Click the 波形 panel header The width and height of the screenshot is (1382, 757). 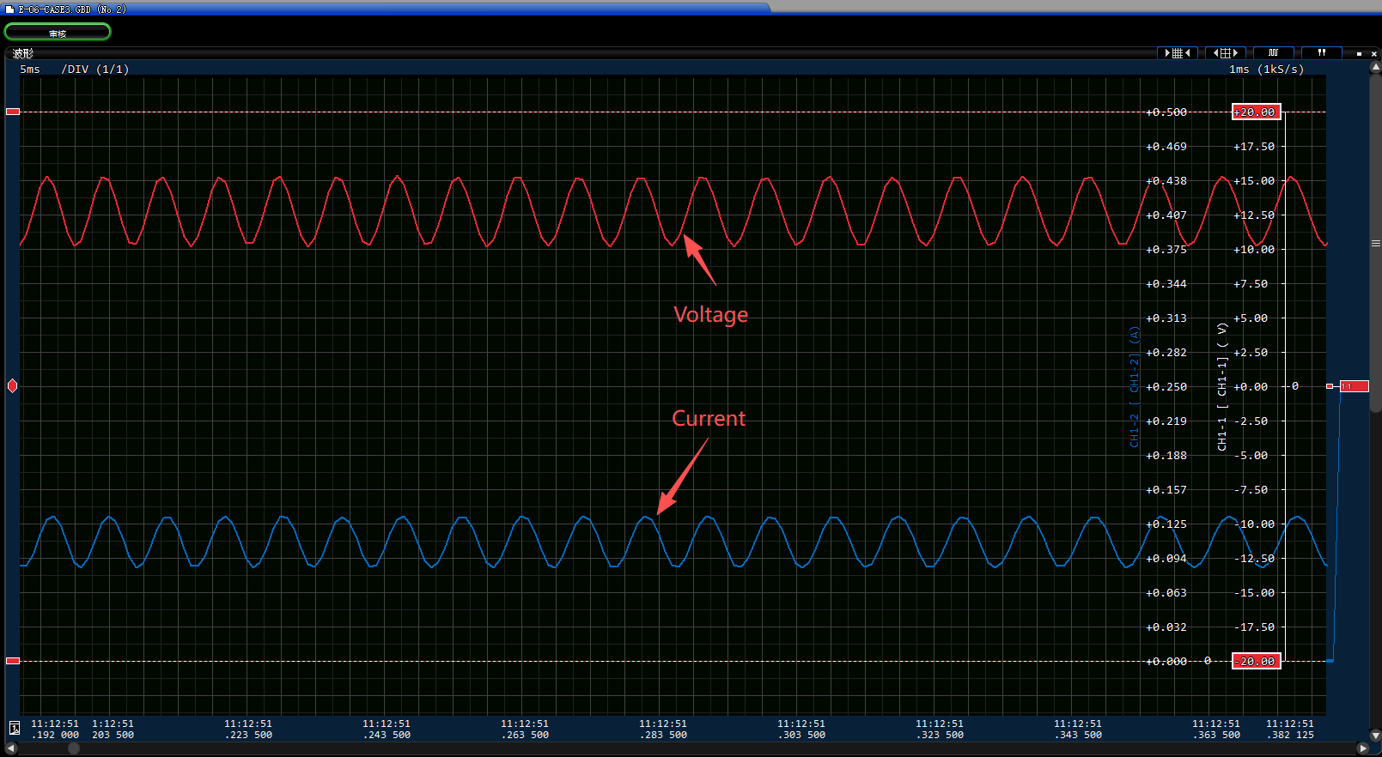point(23,53)
